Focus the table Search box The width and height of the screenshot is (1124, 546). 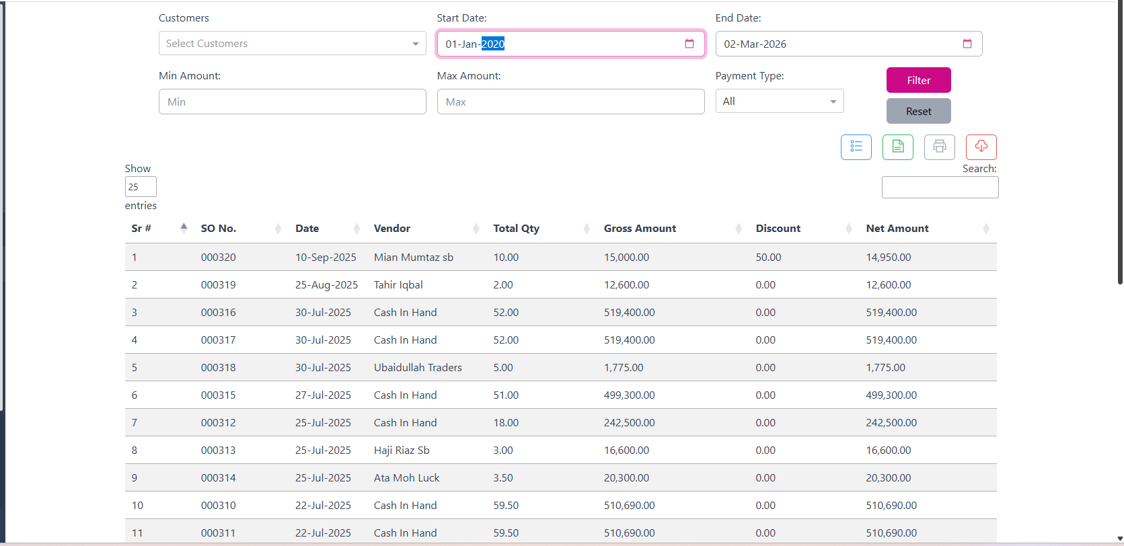[x=940, y=188]
